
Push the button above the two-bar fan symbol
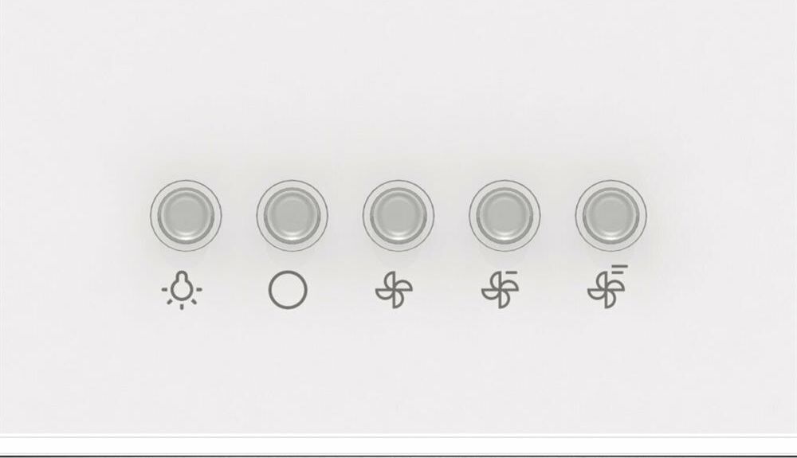[x=505, y=216]
